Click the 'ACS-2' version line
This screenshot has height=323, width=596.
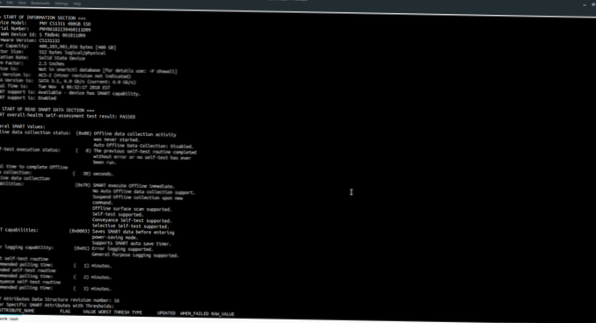coord(84,75)
